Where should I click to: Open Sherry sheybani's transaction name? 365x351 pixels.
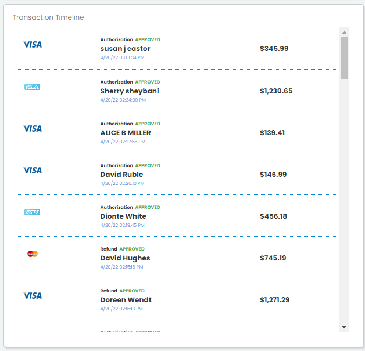point(130,91)
